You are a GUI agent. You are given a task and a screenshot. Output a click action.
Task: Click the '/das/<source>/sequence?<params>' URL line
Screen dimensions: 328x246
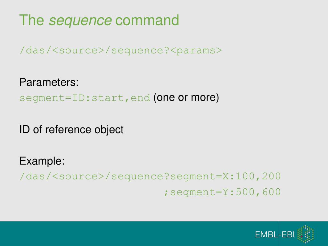pos(121,50)
